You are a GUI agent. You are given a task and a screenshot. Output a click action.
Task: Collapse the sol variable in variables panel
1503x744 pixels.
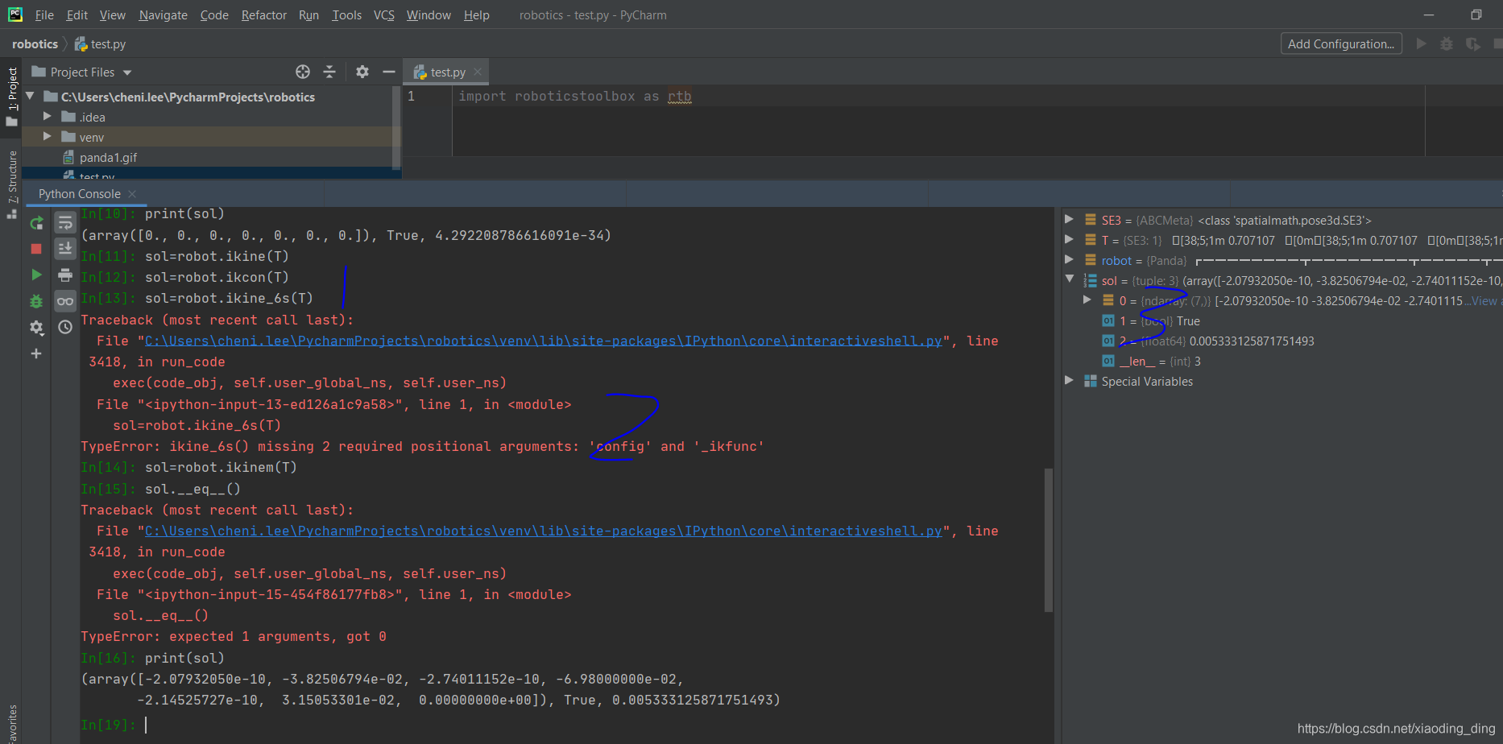tap(1070, 279)
